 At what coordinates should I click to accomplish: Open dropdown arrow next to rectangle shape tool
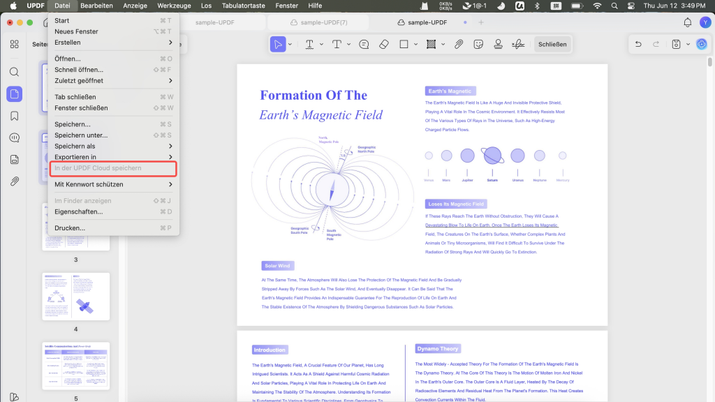pos(415,44)
